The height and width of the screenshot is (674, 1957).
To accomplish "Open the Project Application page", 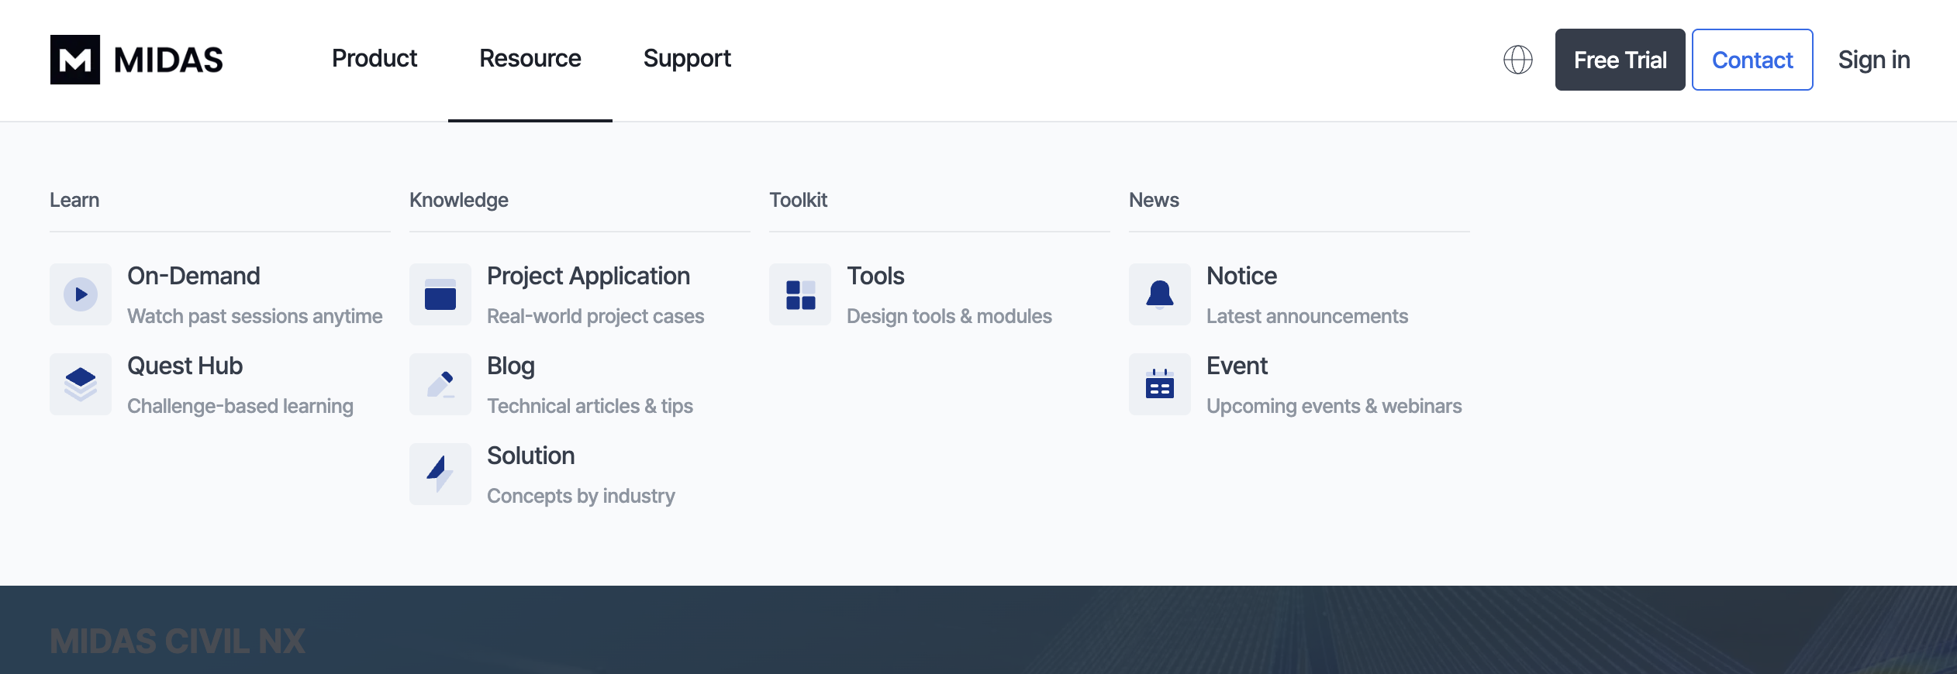I will click(x=588, y=276).
